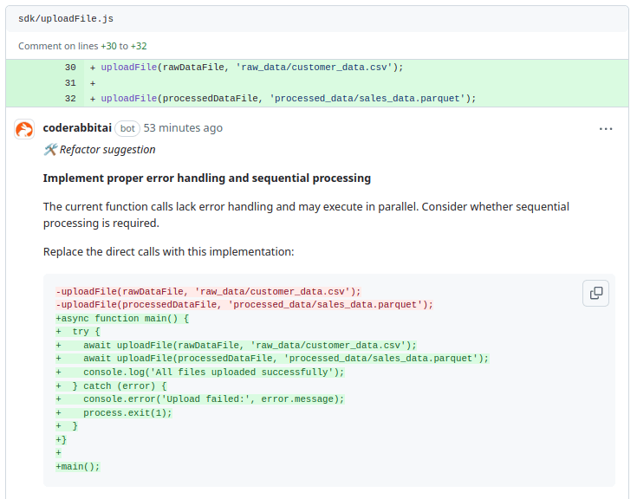Image resolution: width=637 pixels, height=499 pixels.
Task: Open the coderabbitai username profile link
Action: [76, 128]
